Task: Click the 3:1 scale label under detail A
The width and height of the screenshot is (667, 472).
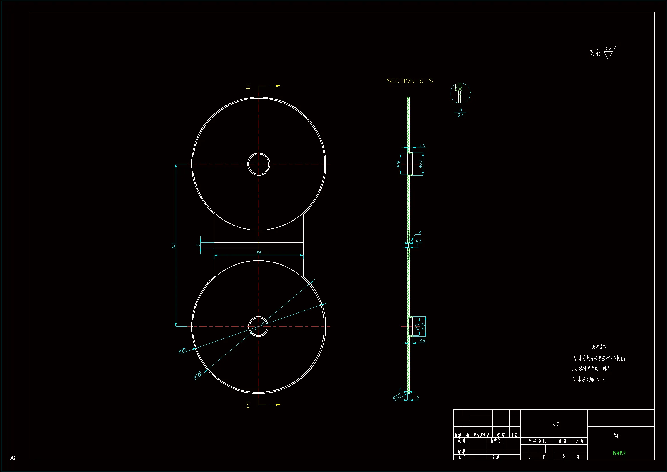Action: pos(460,115)
